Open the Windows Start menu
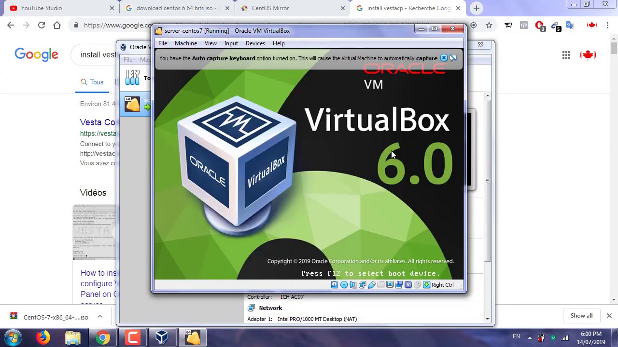 [13, 337]
